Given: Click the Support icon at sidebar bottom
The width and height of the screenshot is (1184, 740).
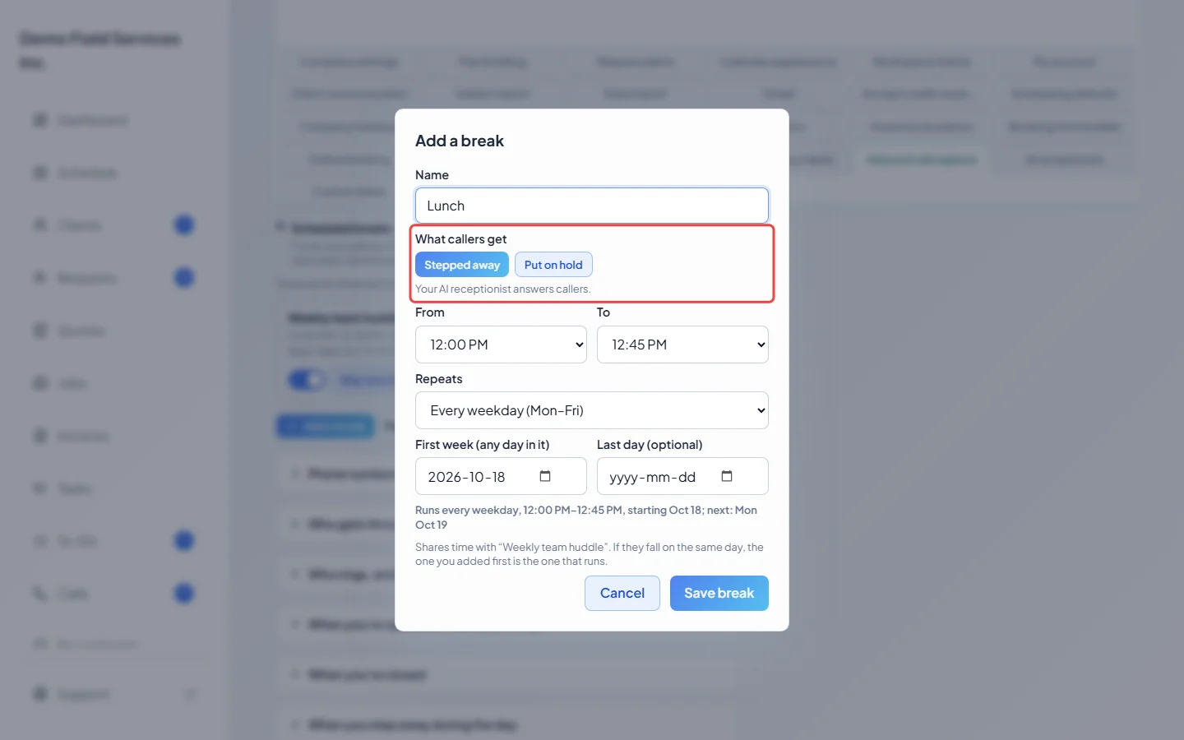Looking at the screenshot, I should [x=39, y=694].
